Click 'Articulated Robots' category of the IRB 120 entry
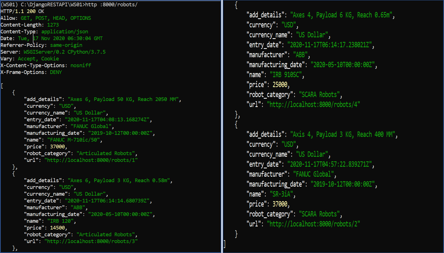 [106, 235]
